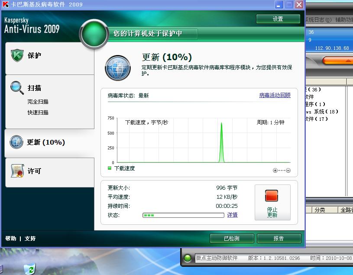Click the magnifying glass scan icon
Screen dimensions: 353x275
(17, 87)
